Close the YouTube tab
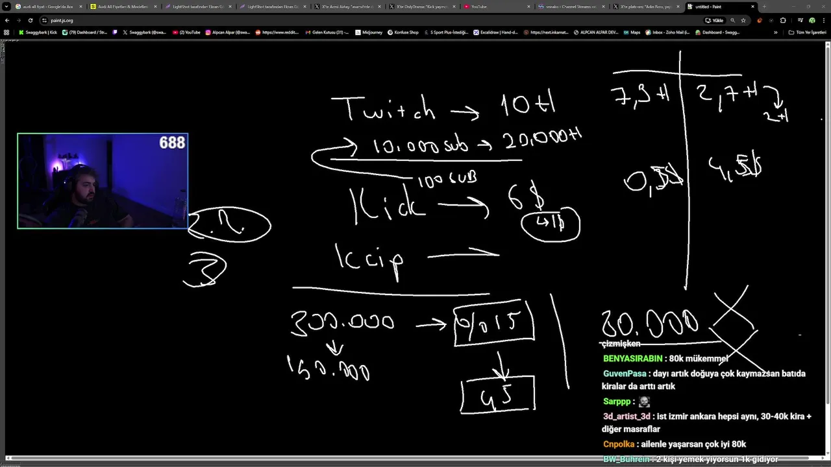This screenshot has width=831, height=467. click(528, 6)
